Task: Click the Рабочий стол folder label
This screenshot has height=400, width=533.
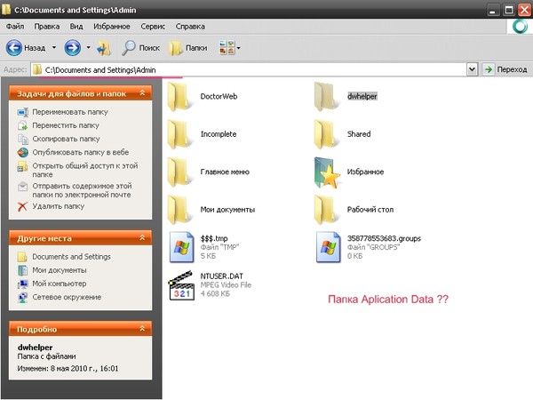Action: tap(370, 210)
